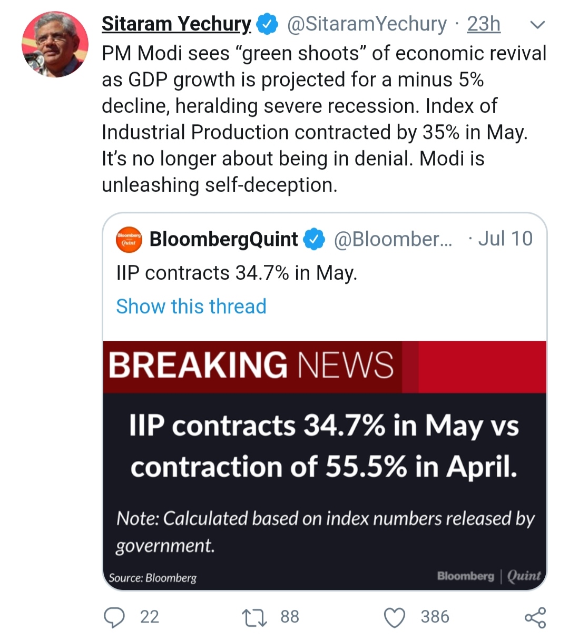Retweet this post using the retweet icon
The width and height of the screenshot is (569, 641).
pos(254,617)
